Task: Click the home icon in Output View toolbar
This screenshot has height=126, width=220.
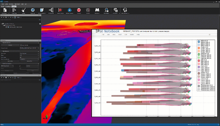Action: tap(6, 78)
